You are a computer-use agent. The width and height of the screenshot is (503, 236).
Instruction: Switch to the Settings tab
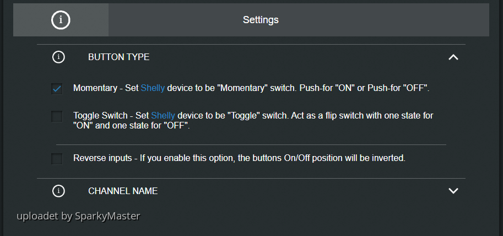tap(261, 20)
